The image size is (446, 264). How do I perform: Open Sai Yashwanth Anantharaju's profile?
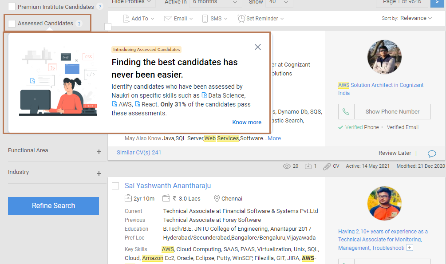[x=168, y=186]
